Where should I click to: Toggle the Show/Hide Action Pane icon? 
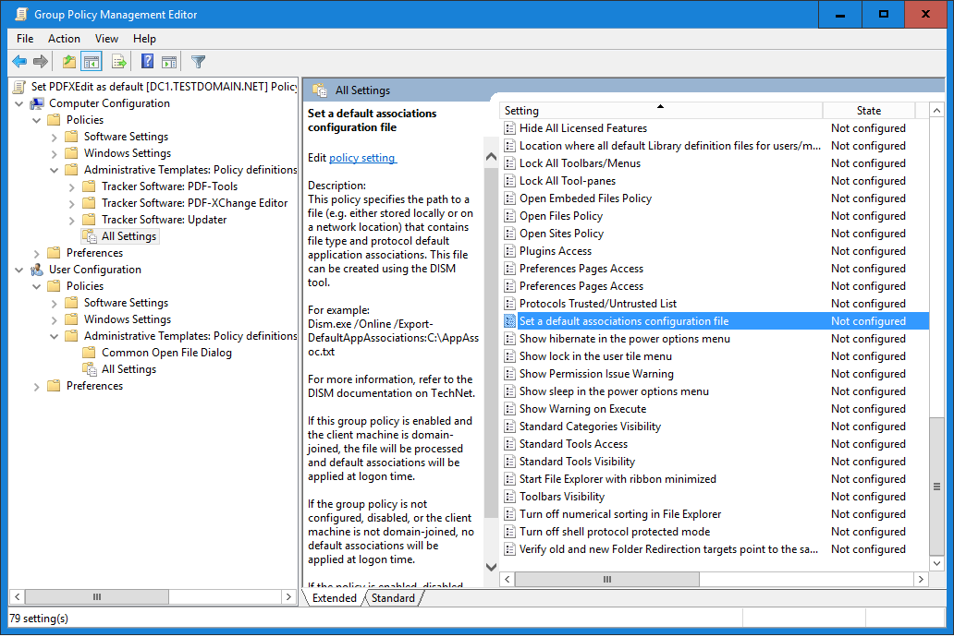pyautogui.click(x=169, y=61)
